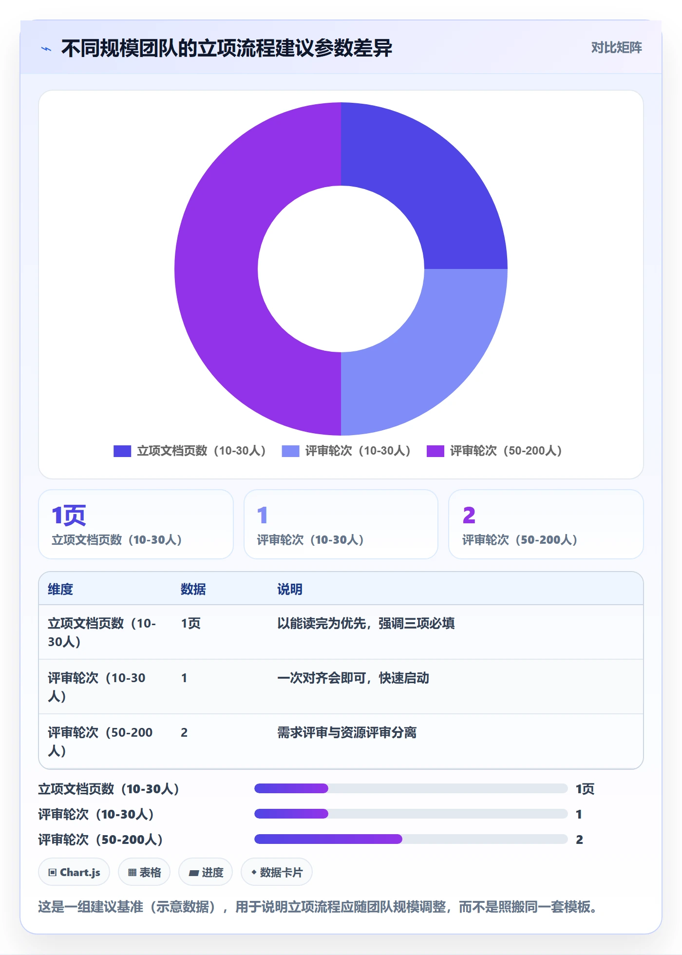The image size is (682, 955).
Task: Click legend text 评审轮次（50-200人）
Action: click(x=506, y=451)
